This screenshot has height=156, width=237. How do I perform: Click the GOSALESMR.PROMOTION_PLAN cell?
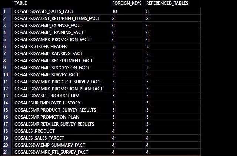61,117
